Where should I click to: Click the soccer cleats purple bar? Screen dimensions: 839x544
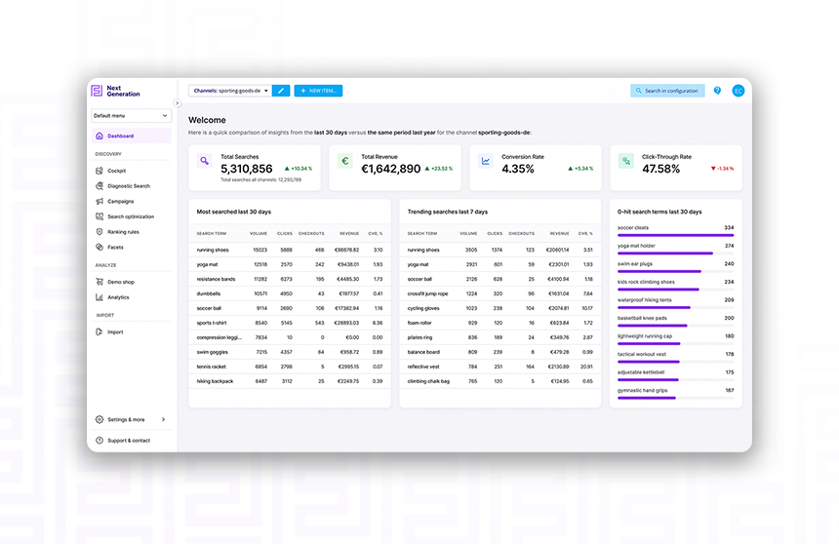(x=675, y=235)
